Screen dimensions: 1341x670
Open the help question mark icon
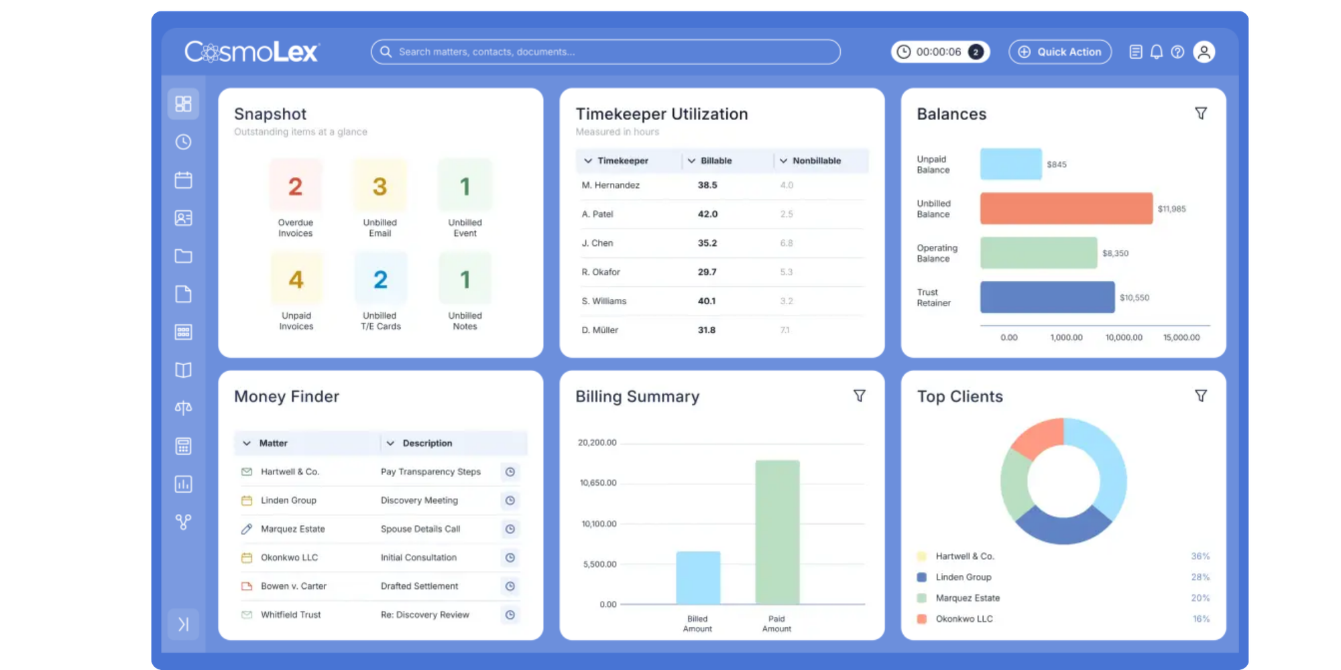pyautogui.click(x=1177, y=52)
